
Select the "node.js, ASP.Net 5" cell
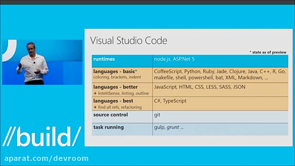pyautogui.click(x=220, y=61)
